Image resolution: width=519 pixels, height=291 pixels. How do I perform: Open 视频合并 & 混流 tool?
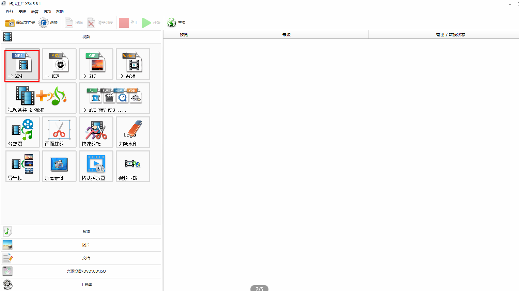coord(41,98)
